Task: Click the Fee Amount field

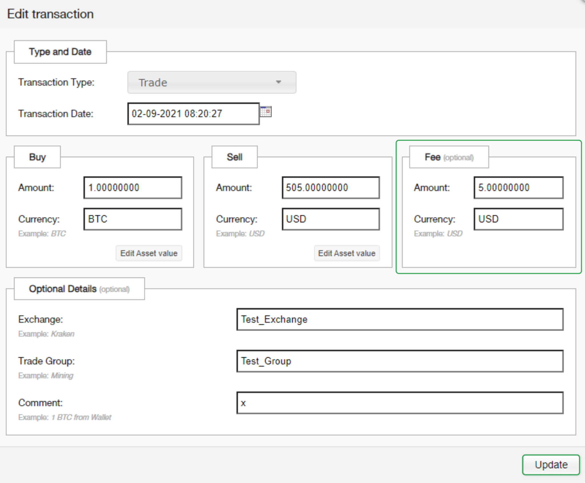Action: (x=518, y=188)
